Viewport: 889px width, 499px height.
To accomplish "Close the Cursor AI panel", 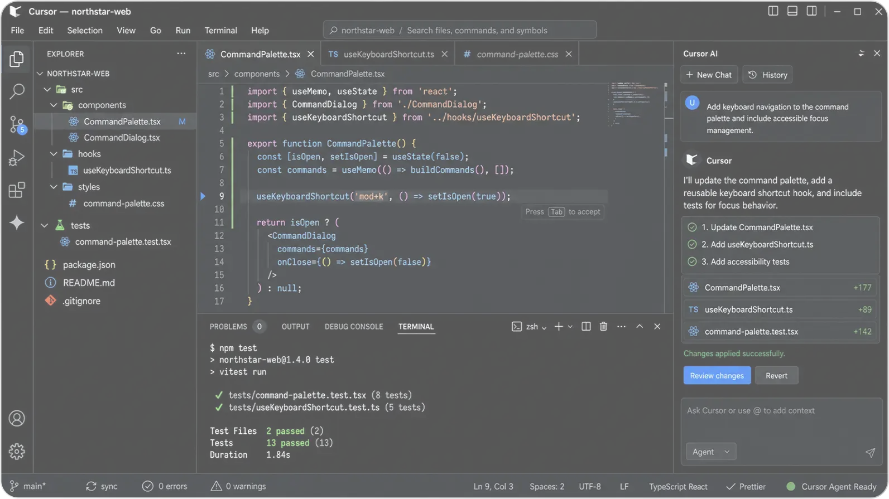I will 877,54.
